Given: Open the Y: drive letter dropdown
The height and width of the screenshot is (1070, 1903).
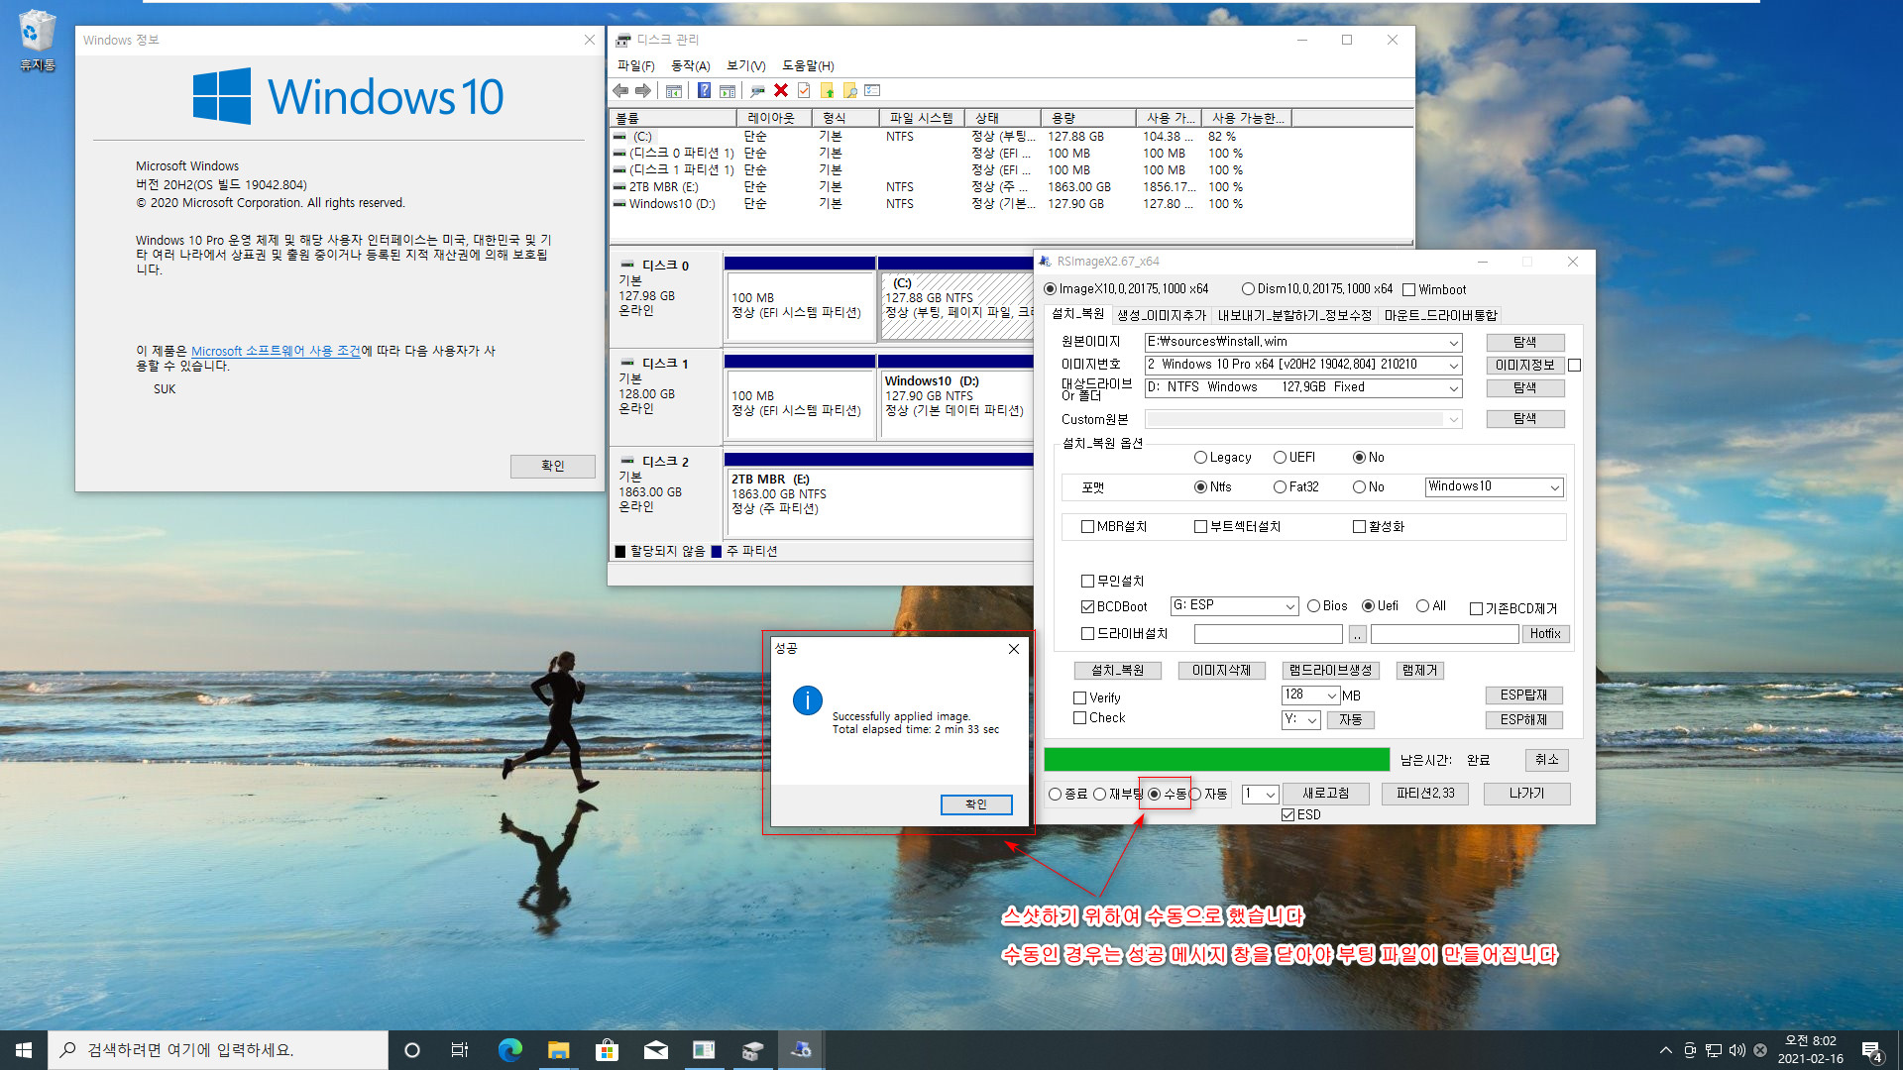Looking at the screenshot, I should 1312,719.
